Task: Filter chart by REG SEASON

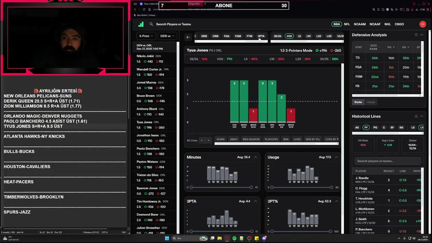Action: coord(251,139)
